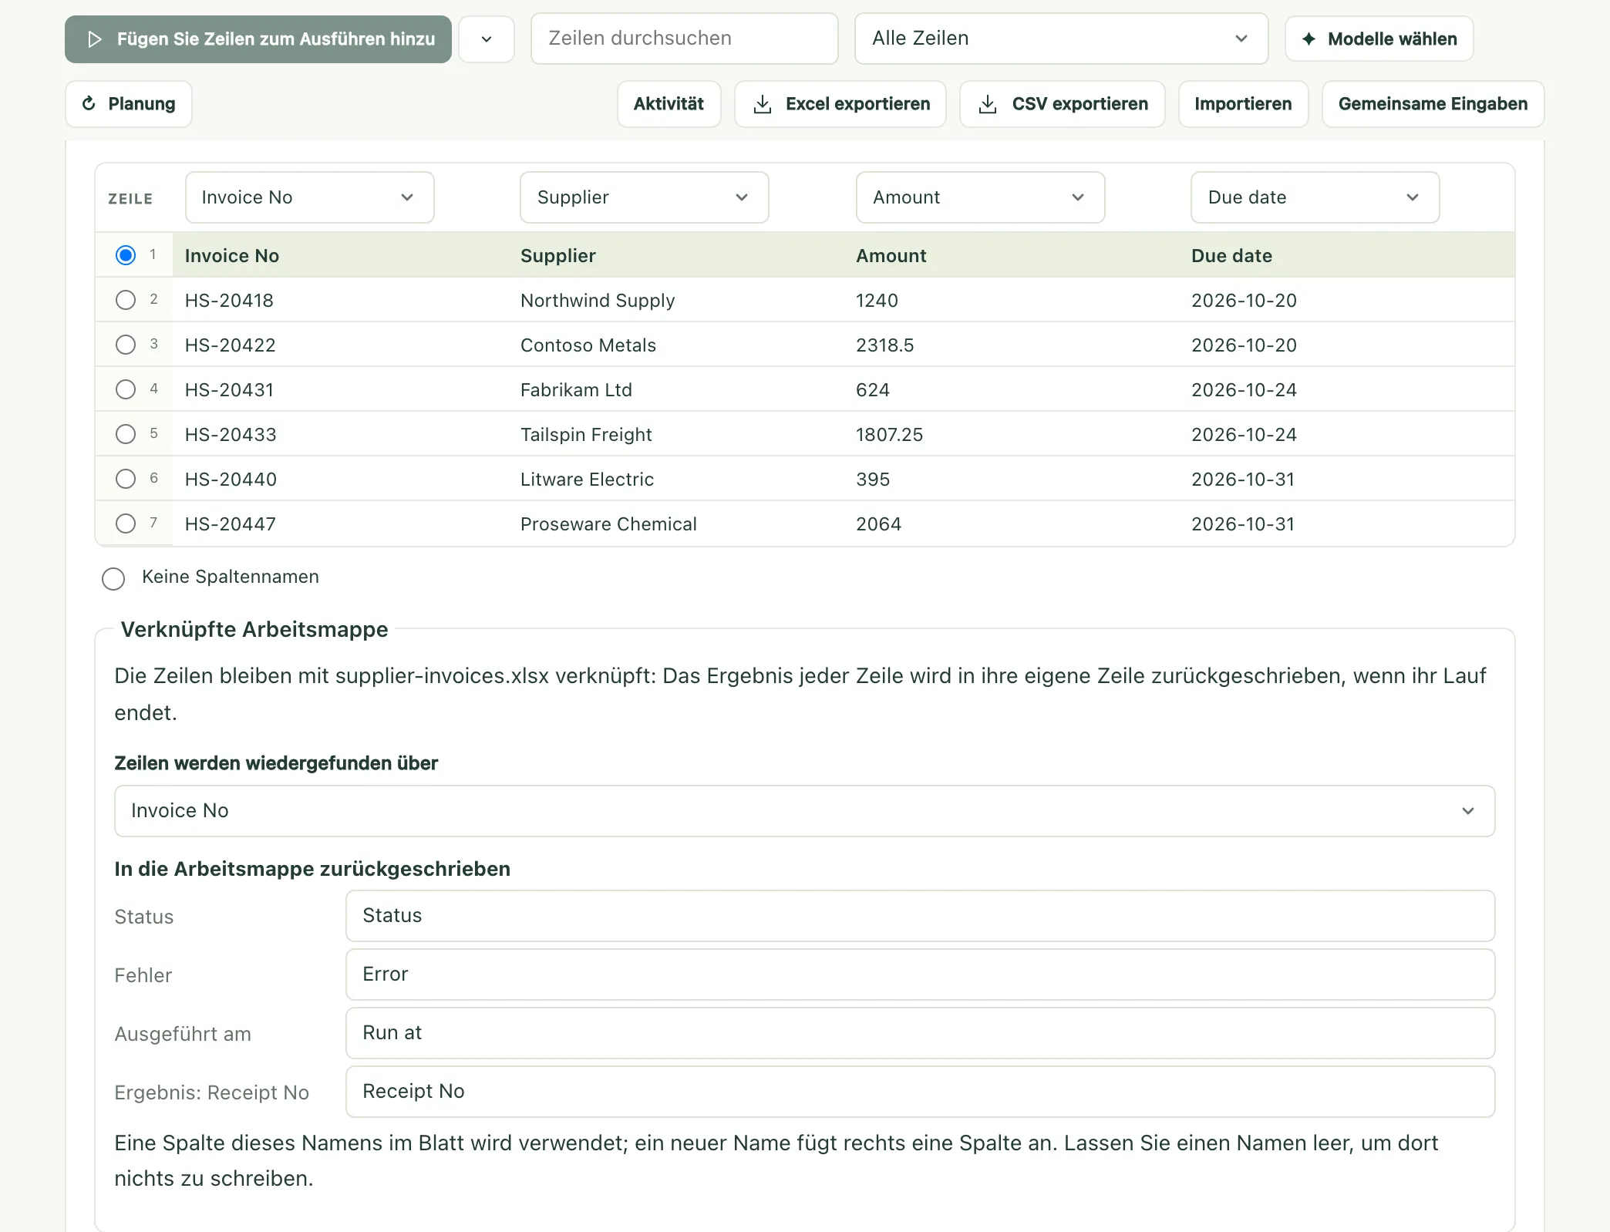
Task: Click chevron in Alle Zeilen filter
Action: (x=1241, y=39)
